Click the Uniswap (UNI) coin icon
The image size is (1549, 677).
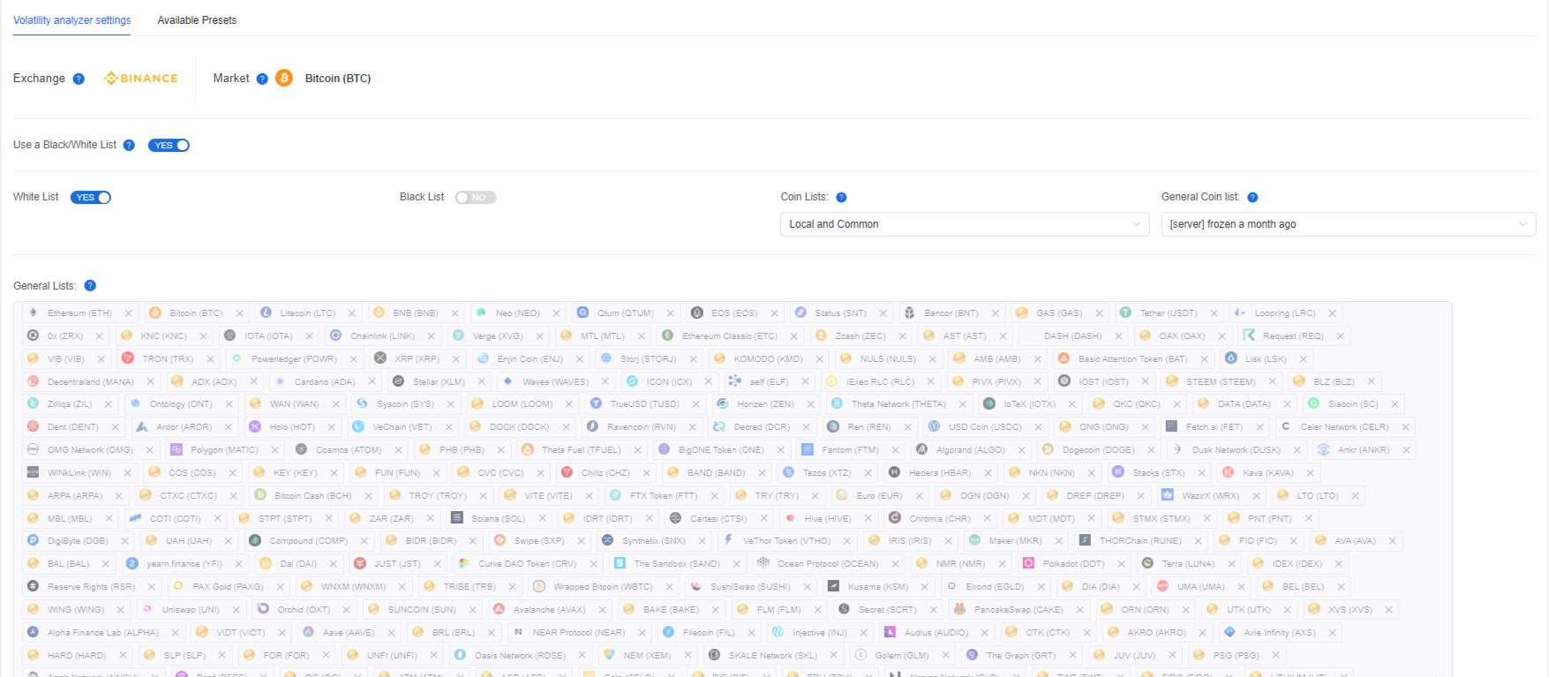pyautogui.click(x=147, y=609)
